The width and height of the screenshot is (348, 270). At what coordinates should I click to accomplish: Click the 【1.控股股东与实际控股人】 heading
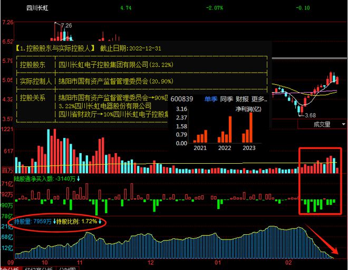pos(55,48)
